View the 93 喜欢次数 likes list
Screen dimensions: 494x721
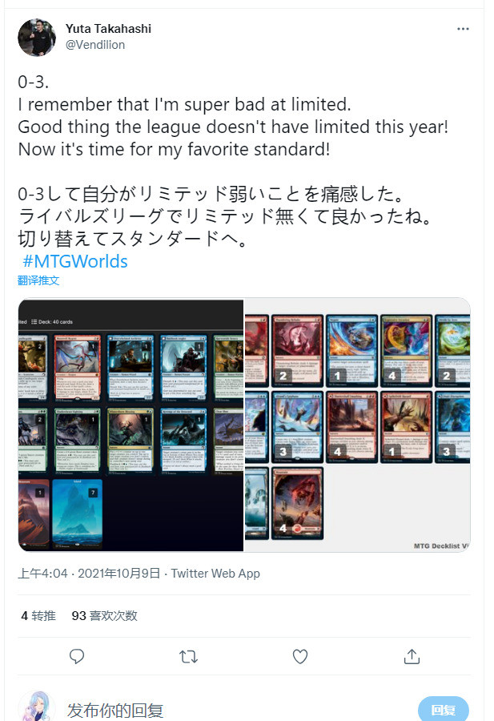[x=104, y=616]
